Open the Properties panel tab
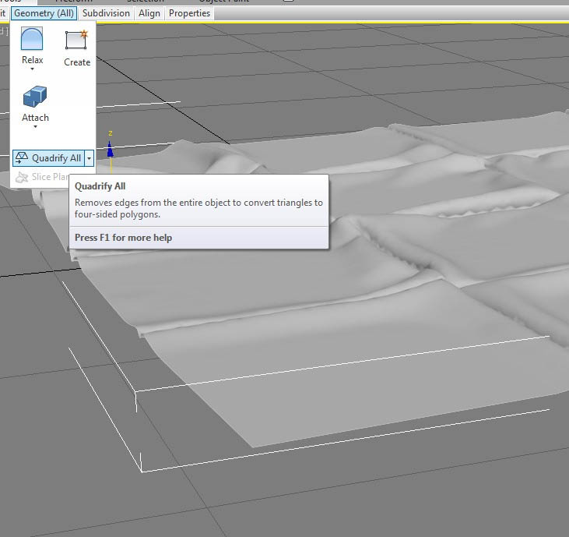This screenshot has height=537, width=569. [x=189, y=13]
